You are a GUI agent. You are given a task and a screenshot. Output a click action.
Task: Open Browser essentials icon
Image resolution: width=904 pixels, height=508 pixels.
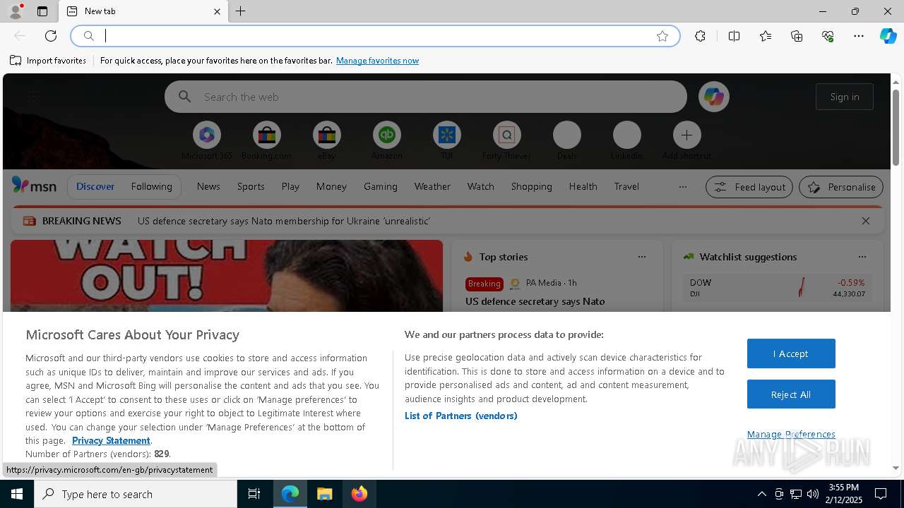point(828,36)
